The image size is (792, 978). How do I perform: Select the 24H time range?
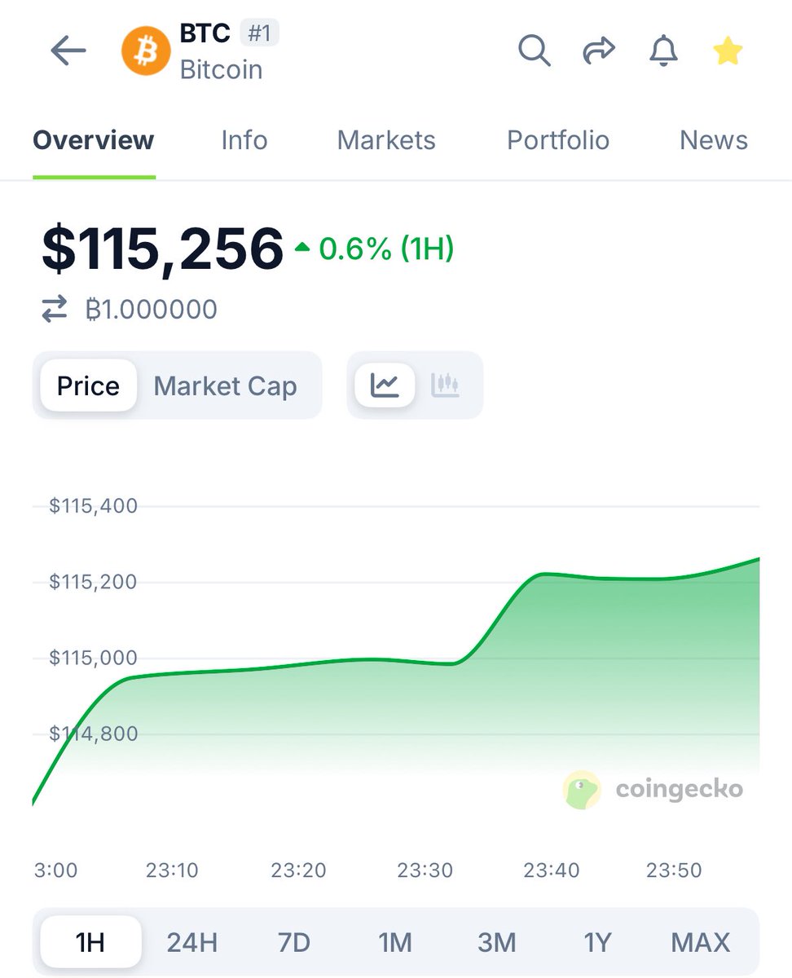tap(192, 942)
